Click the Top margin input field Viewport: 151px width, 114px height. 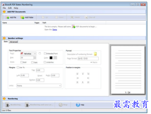40,70
